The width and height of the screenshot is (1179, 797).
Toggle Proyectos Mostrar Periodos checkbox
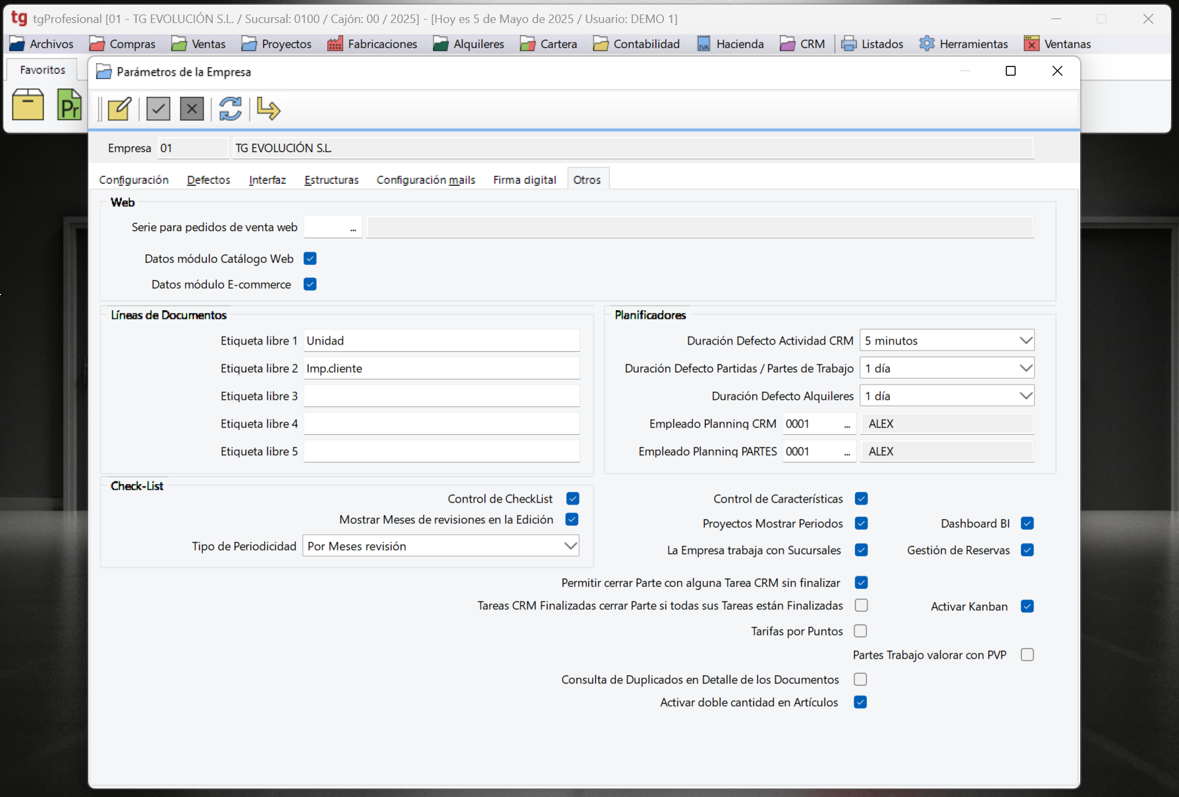pos(861,524)
